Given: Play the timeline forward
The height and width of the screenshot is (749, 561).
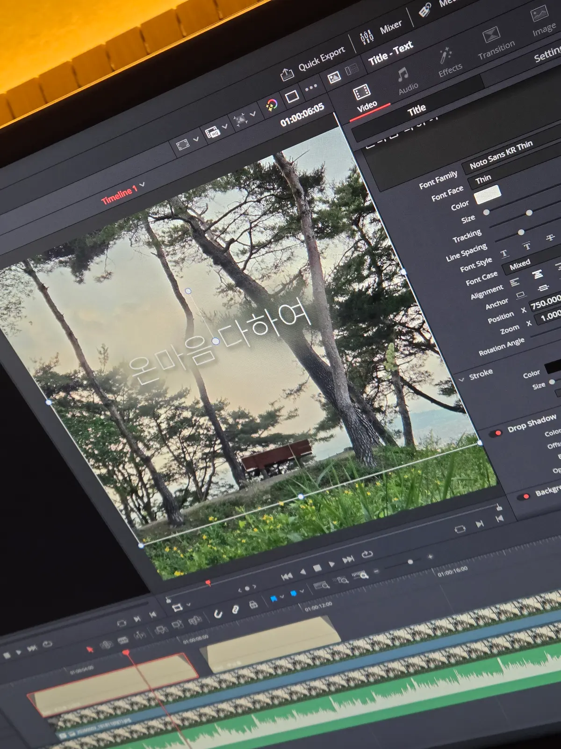Looking at the screenshot, I should (x=332, y=564).
